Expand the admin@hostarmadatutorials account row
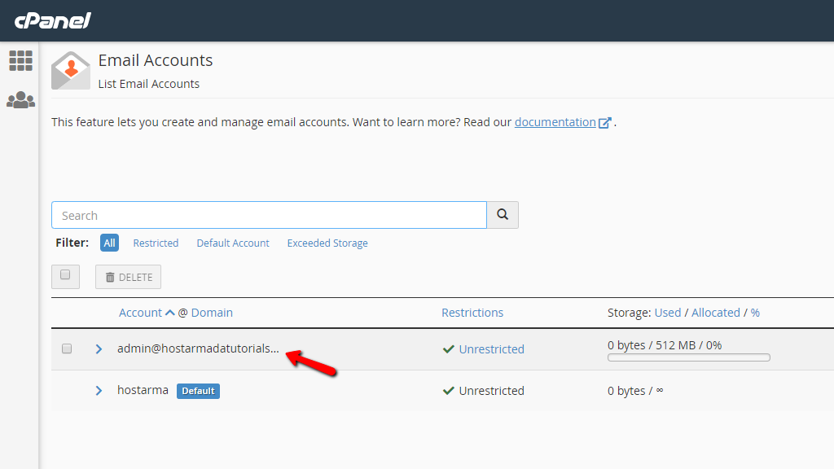834x469 pixels. (x=99, y=349)
